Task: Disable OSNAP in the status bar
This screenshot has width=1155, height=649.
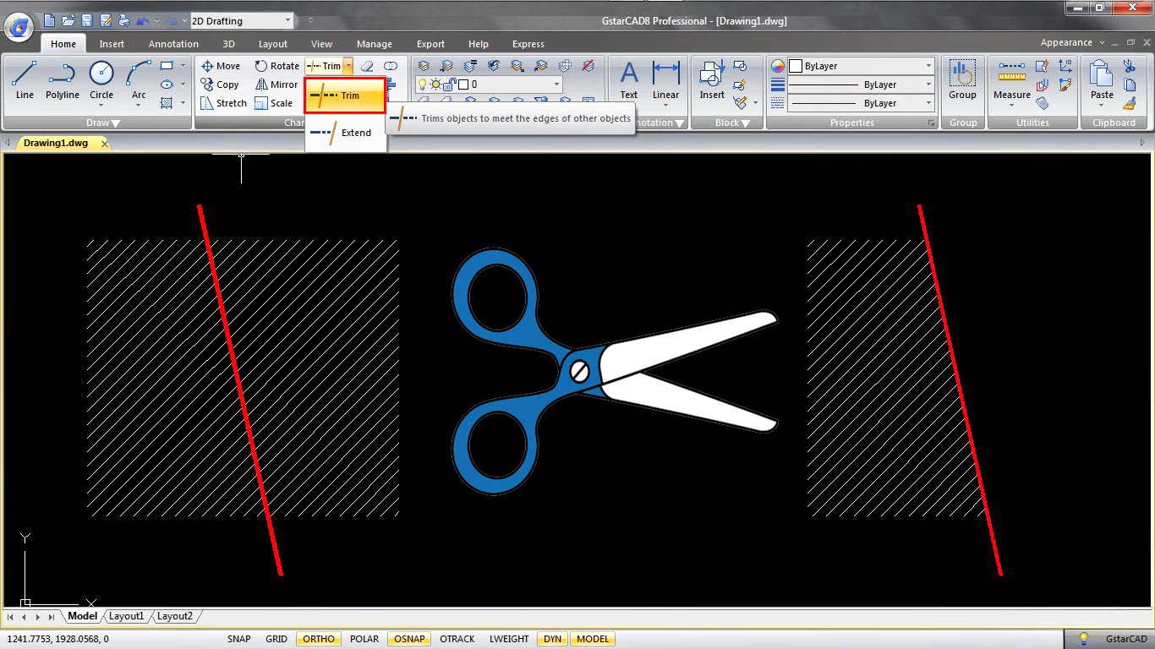Action: (408, 639)
